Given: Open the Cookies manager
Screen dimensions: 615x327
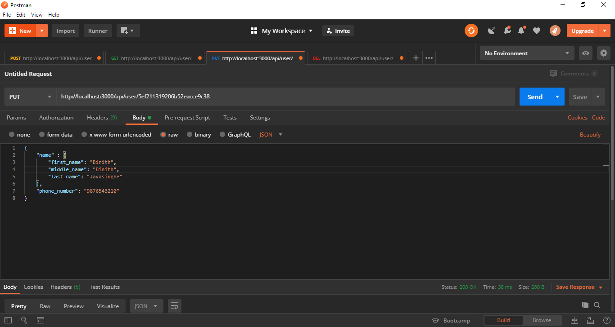Looking at the screenshot, I should (578, 117).
